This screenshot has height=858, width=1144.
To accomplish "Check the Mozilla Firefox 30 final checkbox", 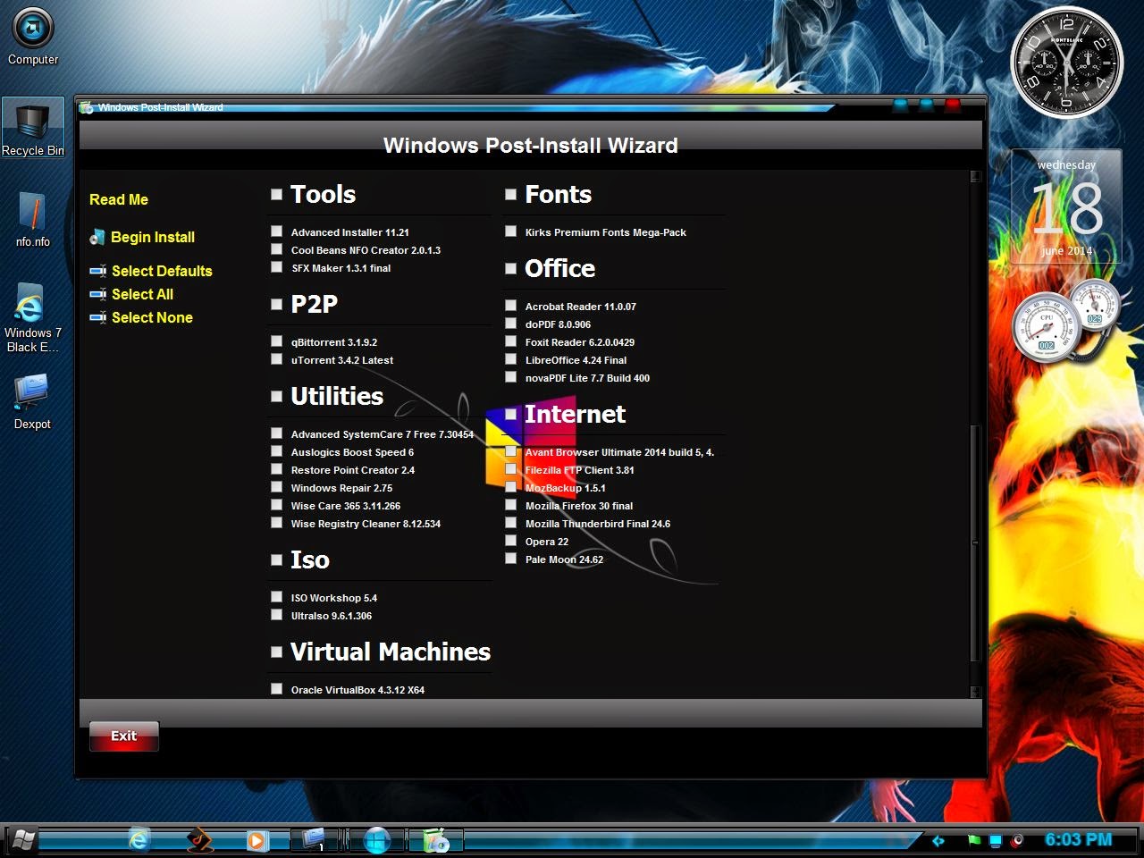I will tap(510, 504).
